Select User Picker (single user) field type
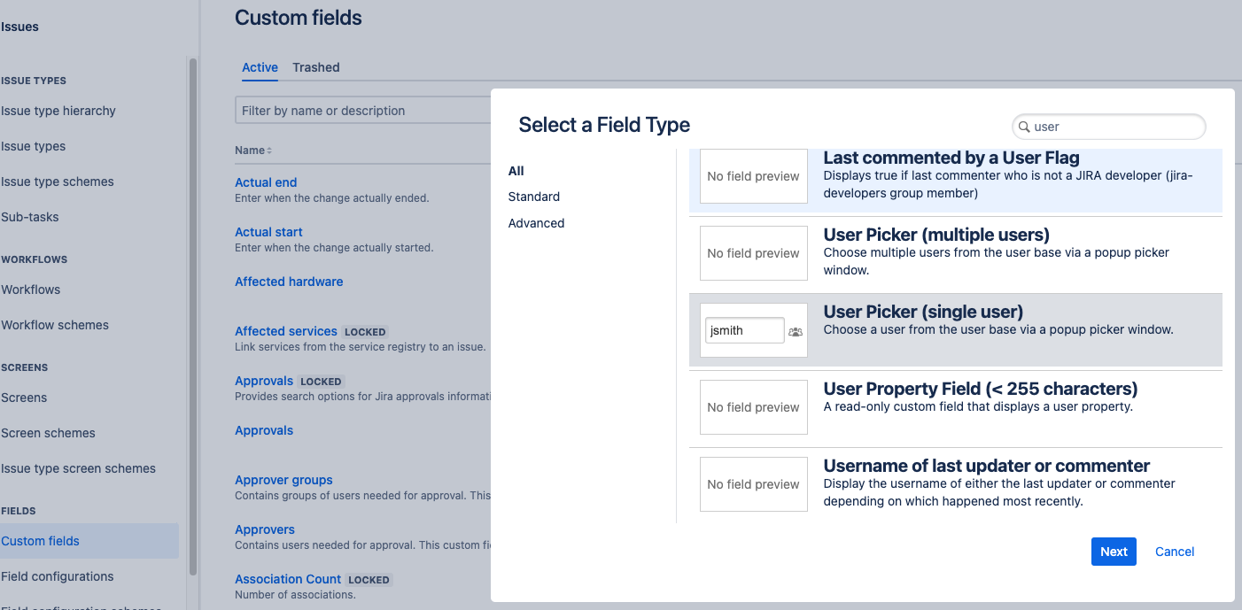 (x=956, y=330)
